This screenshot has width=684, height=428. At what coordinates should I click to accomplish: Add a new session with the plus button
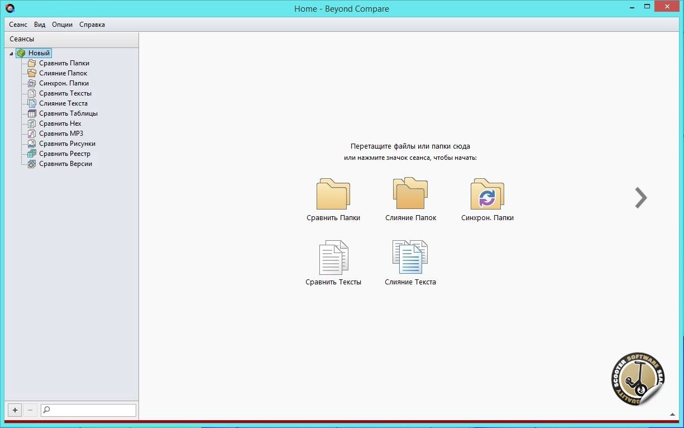(15, 410)
